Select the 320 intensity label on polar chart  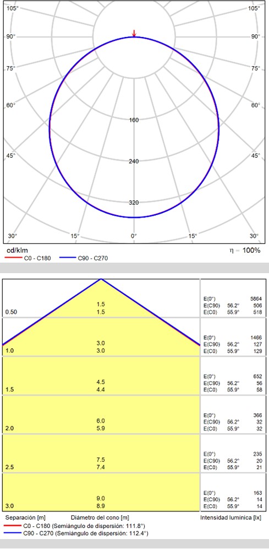[x=134, y=202]
